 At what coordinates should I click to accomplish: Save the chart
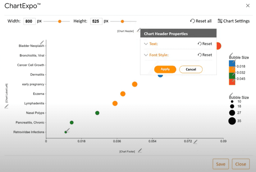pyautogui.click(x=221, y=164)
